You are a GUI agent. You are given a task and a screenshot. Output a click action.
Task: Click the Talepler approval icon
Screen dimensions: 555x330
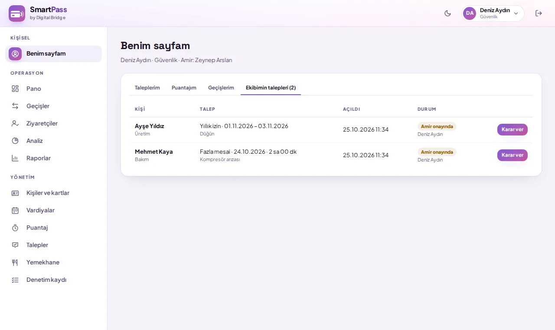[15, 245]
